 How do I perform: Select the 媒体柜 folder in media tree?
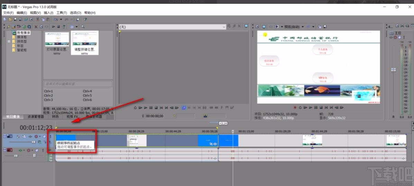(22, 37)
